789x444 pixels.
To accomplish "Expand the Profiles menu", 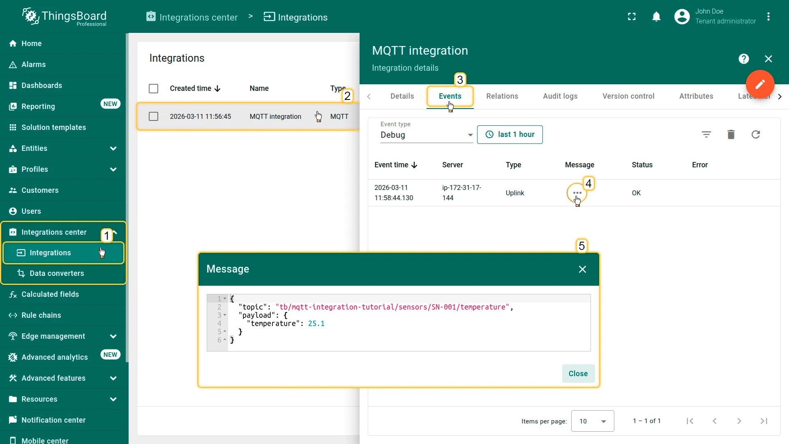I will click(x=113, y=169).
